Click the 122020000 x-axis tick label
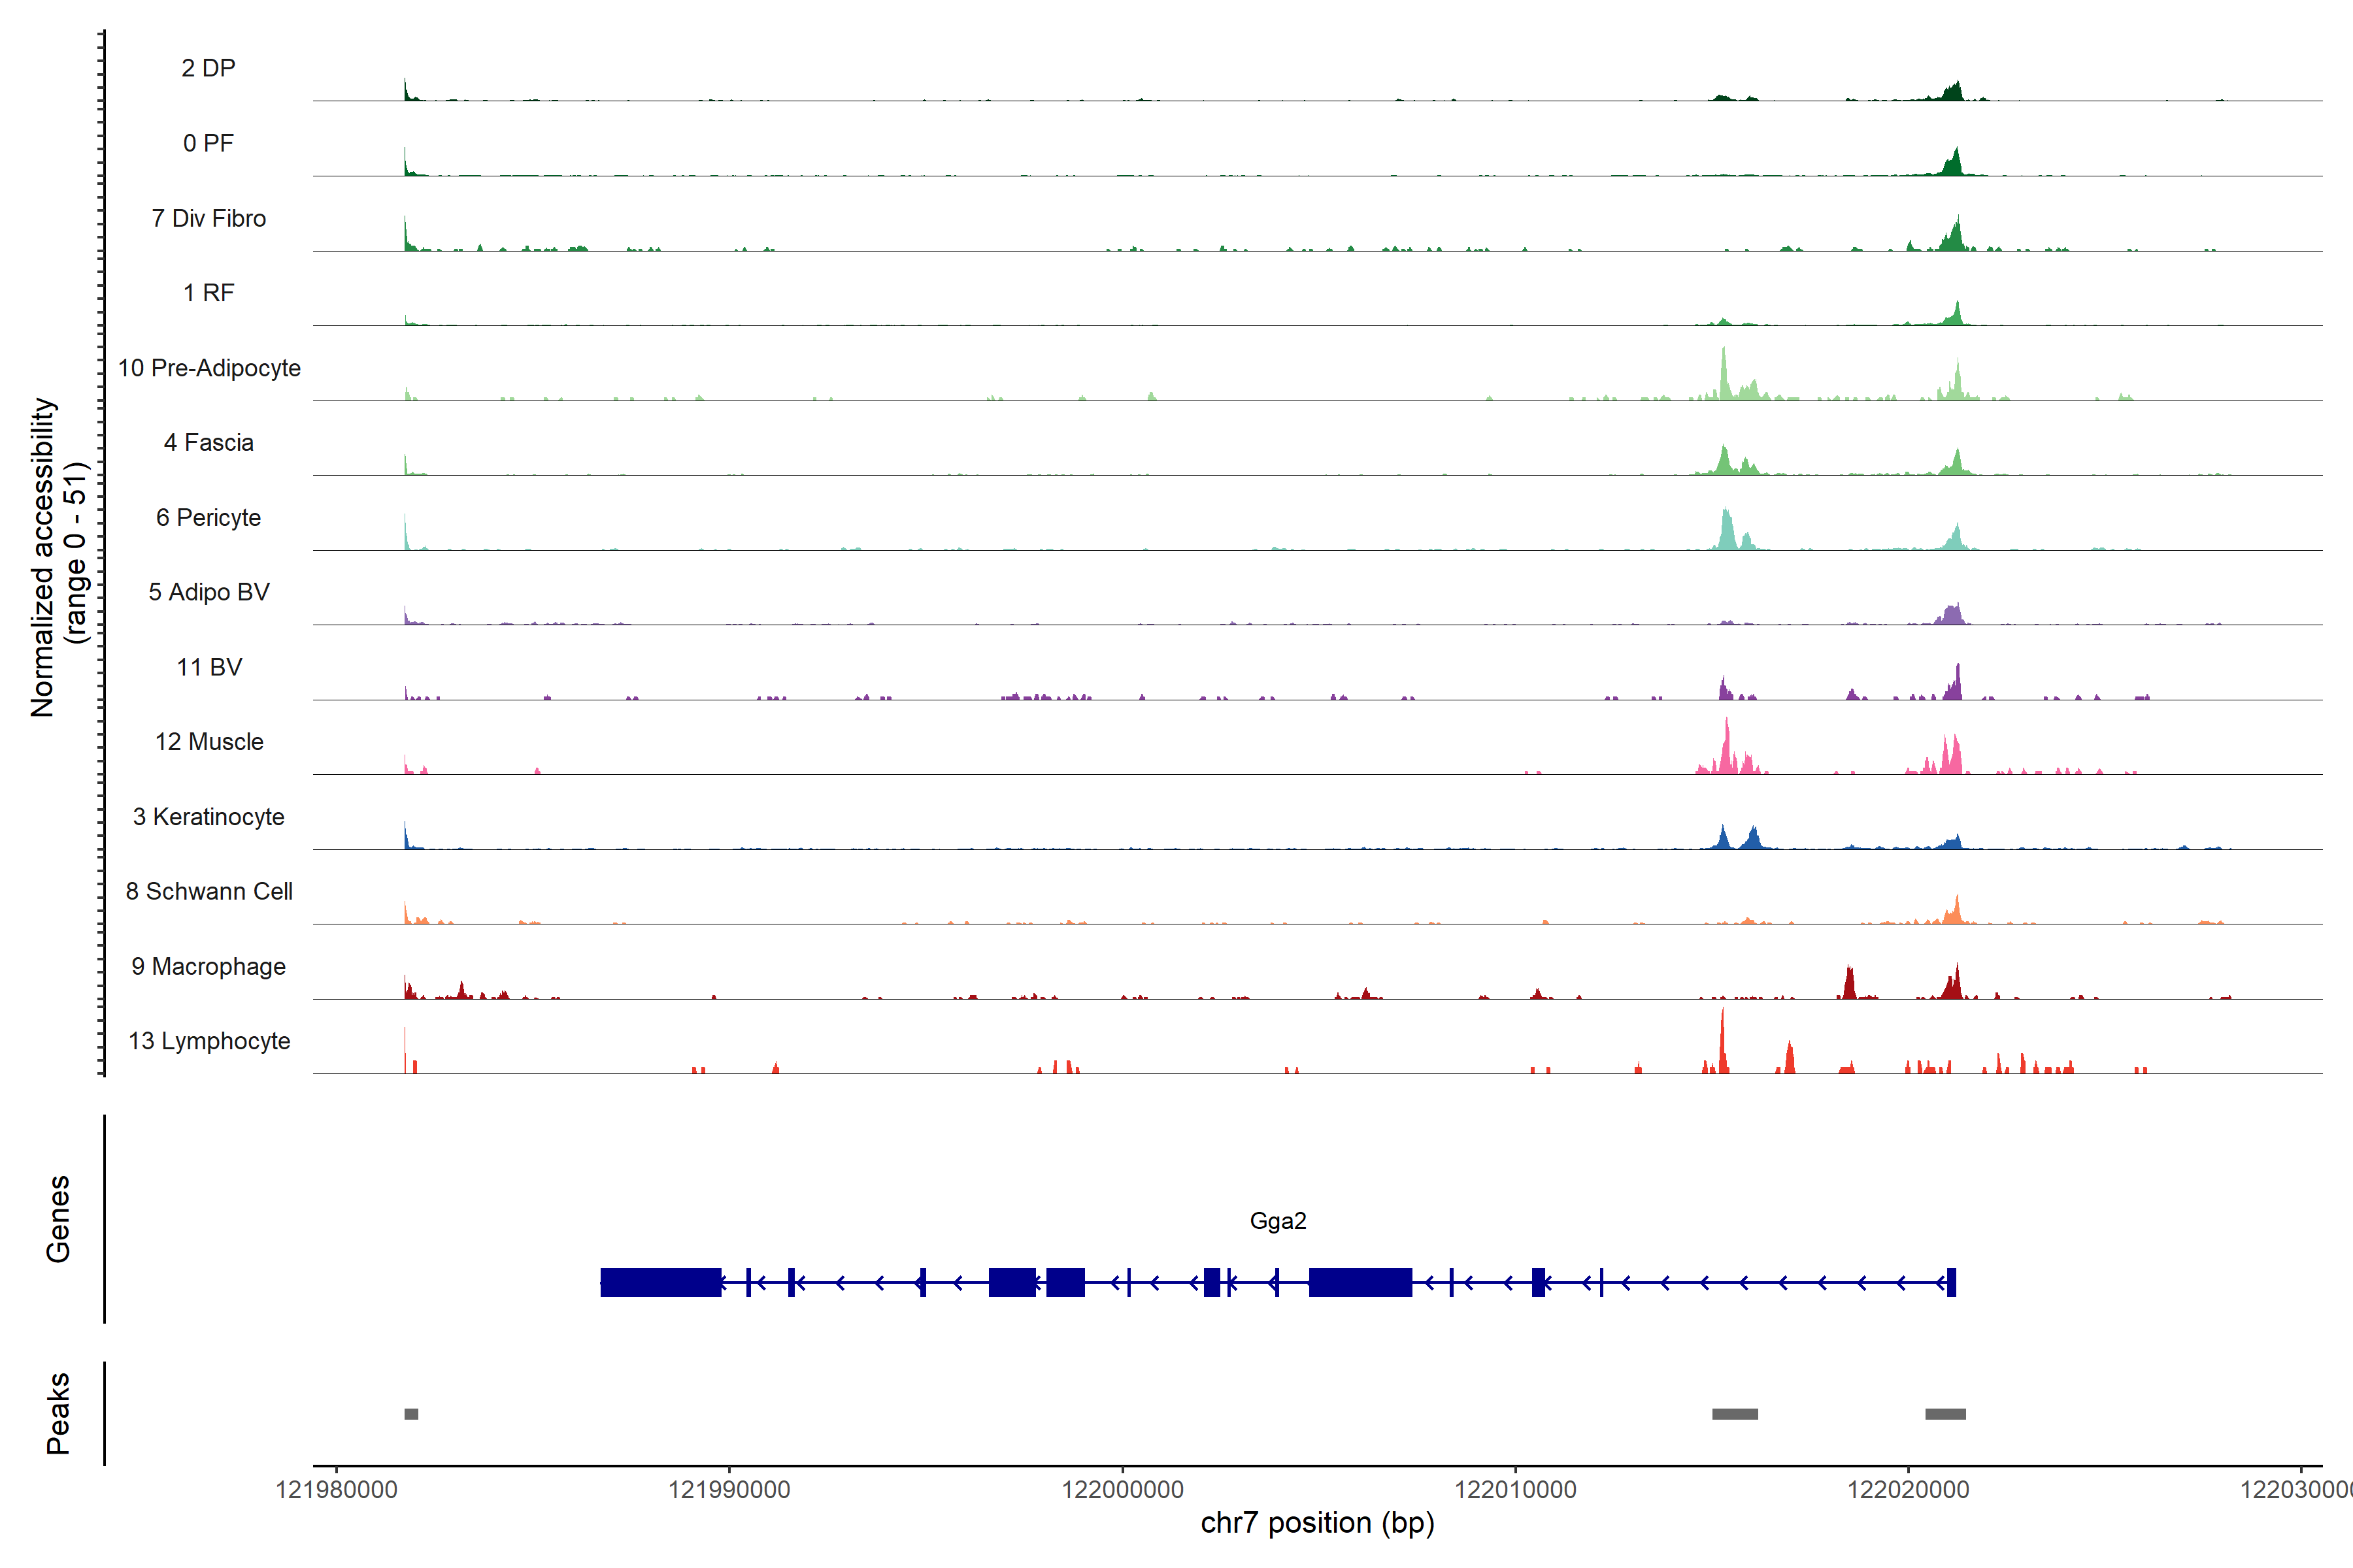Screen dimensions: 2353x1568 tap(1908, 1490)
